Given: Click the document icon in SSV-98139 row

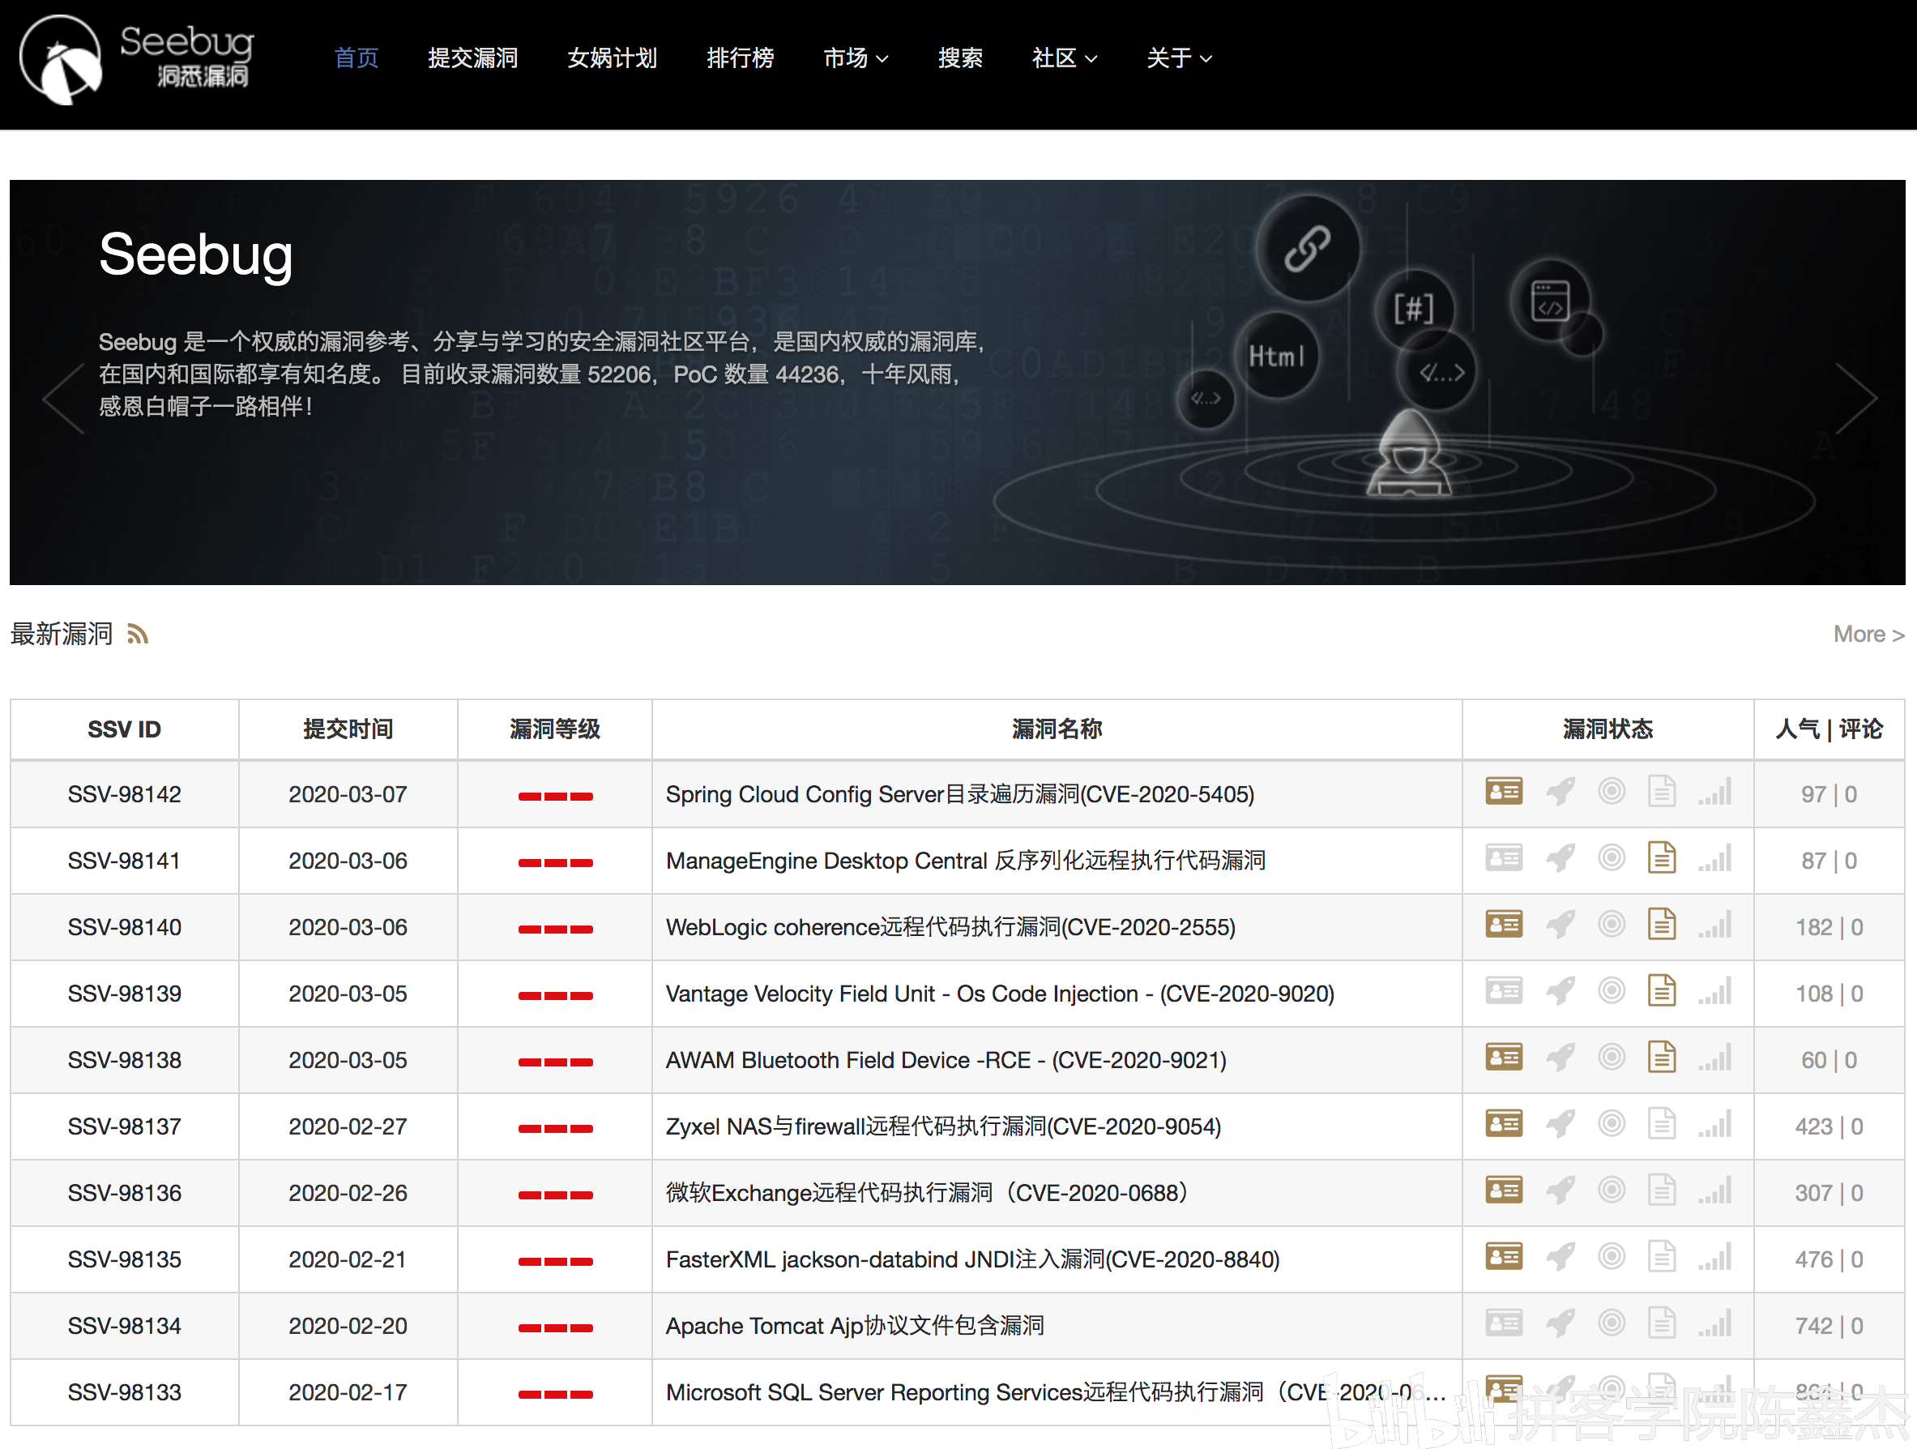Looking at the screenshot, I should pyautogui.click(x=1661, y=990).
